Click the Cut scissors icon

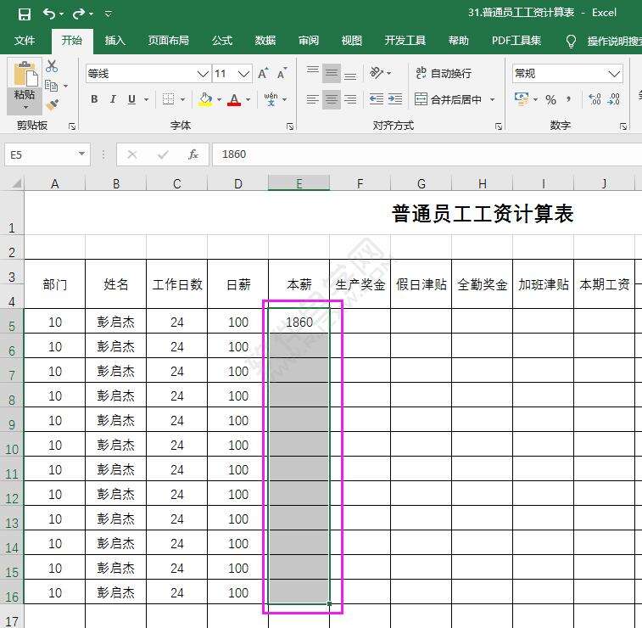pyautogui.click(x=52, y=66)
